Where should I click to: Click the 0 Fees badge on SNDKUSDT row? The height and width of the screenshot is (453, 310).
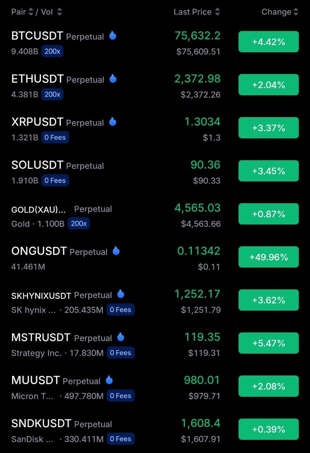point(121,439)
